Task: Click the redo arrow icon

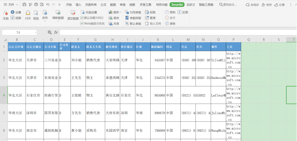Action: (53, 5)
